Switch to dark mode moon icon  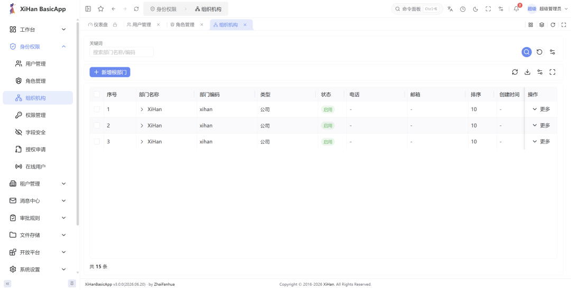pyautogui.click(x=476, y=9)
